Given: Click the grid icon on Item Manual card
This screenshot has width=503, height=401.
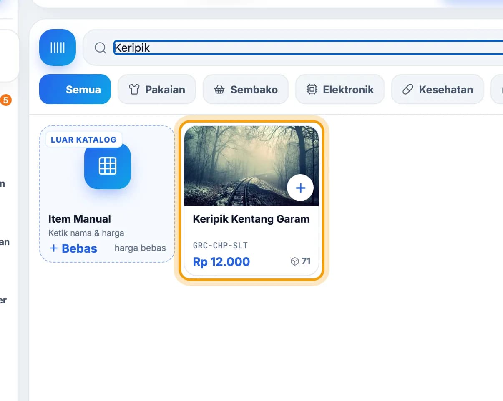Looking at the screenshot, I should click(x=108, y=166).
